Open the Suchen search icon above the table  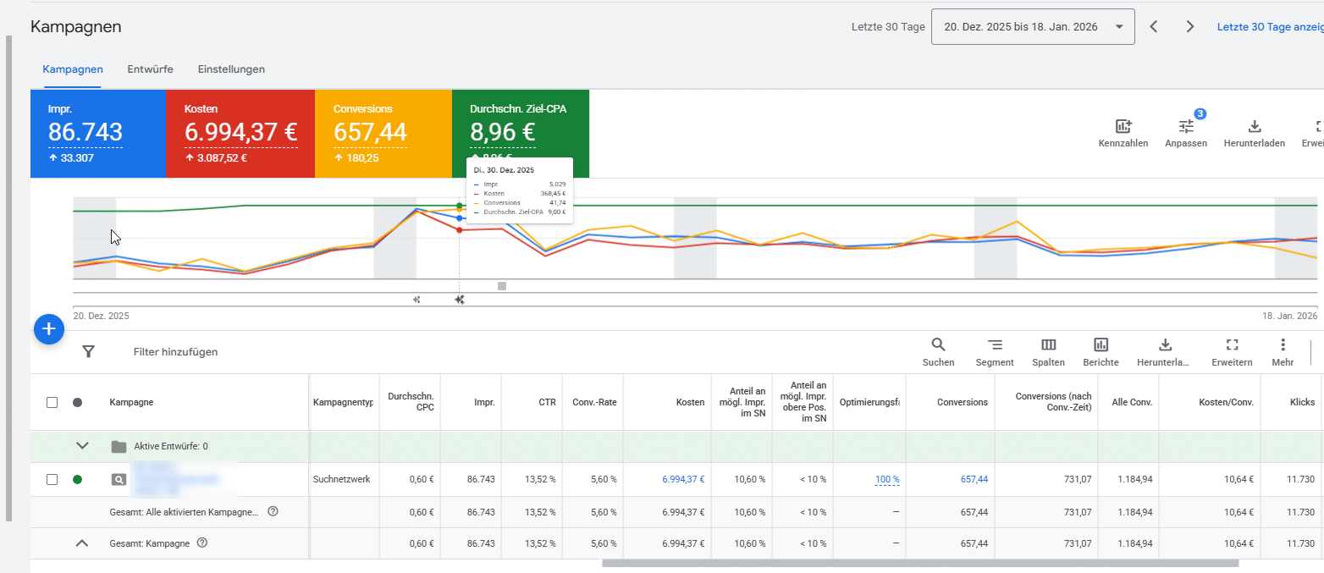[938, 345]
